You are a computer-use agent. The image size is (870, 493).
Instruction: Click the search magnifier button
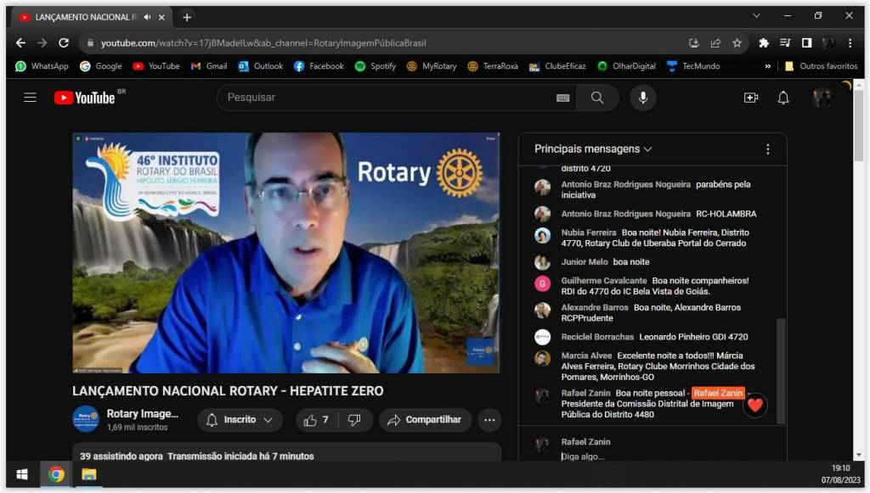tap(597, 98)
